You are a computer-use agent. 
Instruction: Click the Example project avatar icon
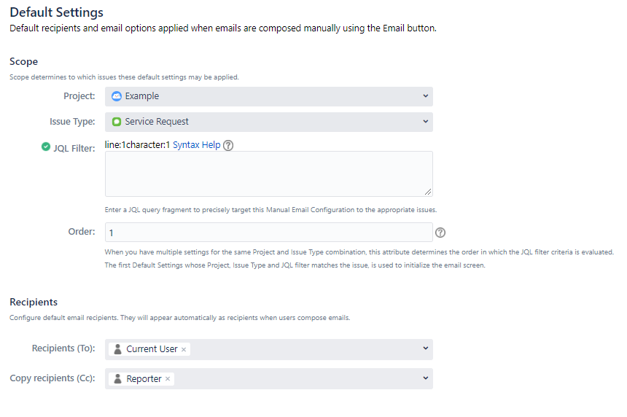click(x=117, y=96)
